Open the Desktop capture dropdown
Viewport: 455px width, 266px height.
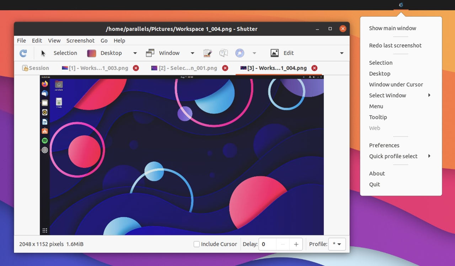135,53
